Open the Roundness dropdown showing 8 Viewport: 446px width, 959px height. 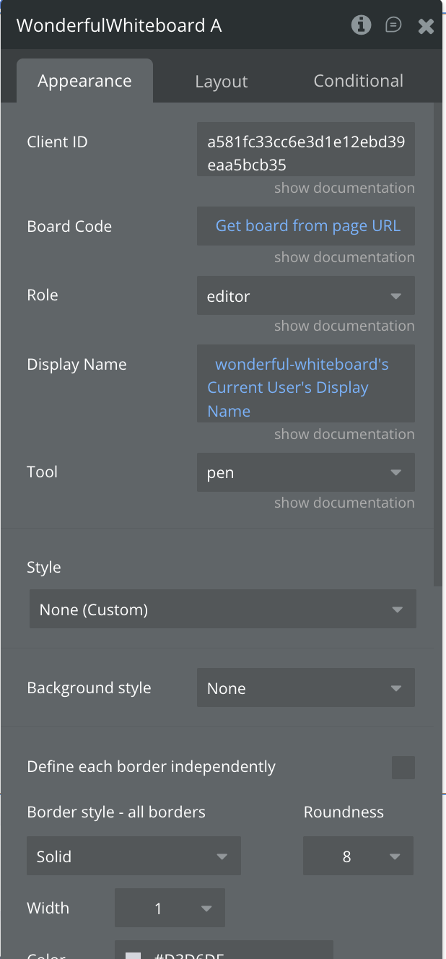(x=358, y=856)
